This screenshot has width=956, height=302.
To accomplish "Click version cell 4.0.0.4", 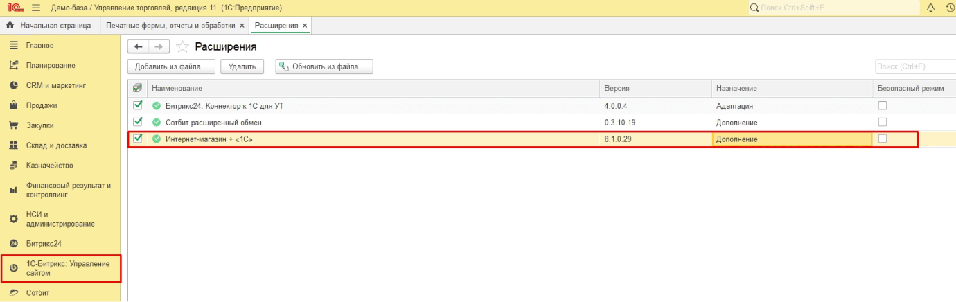I will (656, 106).
